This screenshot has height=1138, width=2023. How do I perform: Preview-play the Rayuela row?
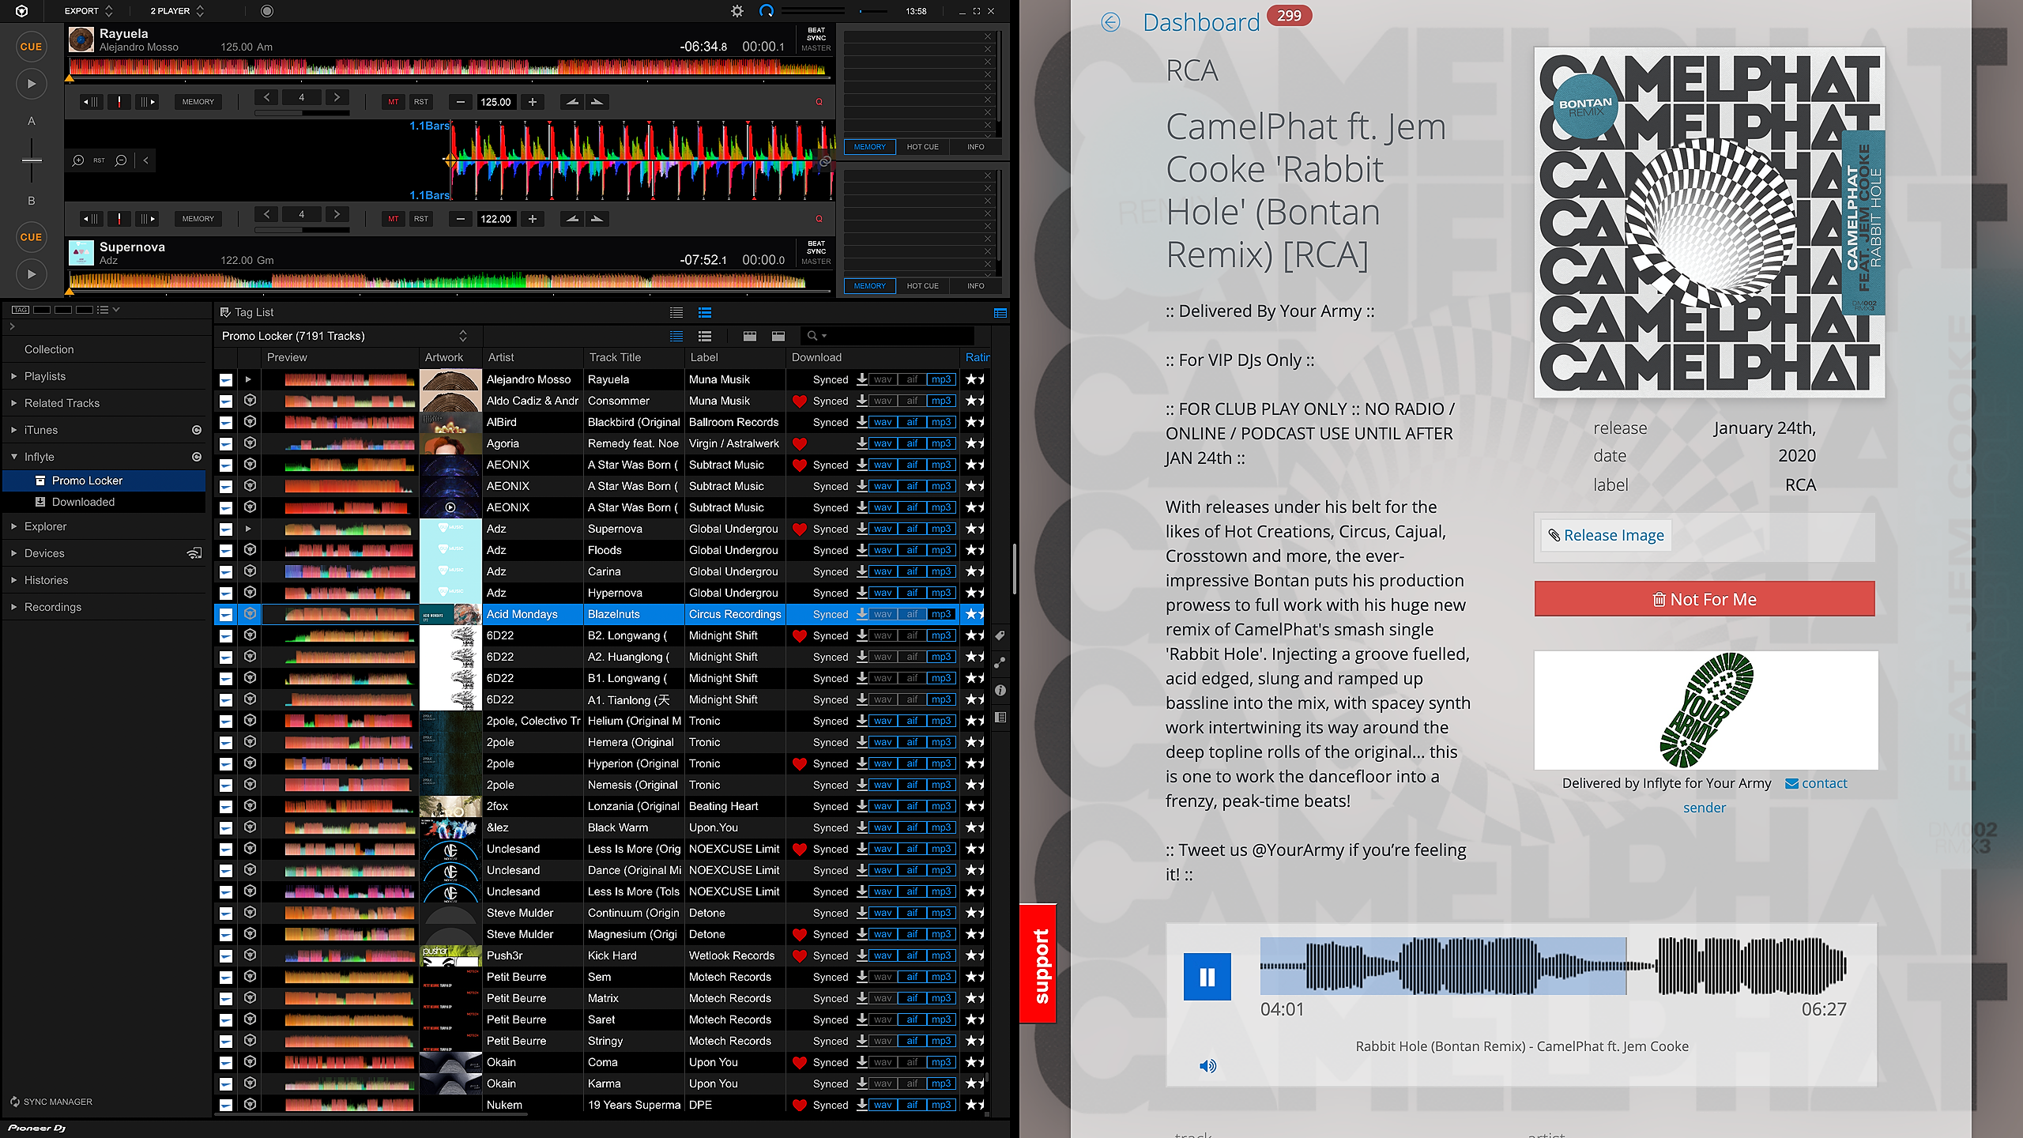[248, 379]
